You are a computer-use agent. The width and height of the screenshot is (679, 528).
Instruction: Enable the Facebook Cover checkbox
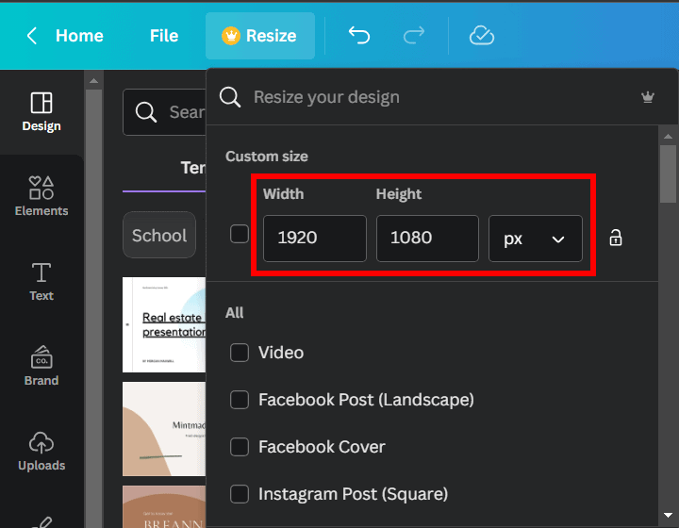240,447
